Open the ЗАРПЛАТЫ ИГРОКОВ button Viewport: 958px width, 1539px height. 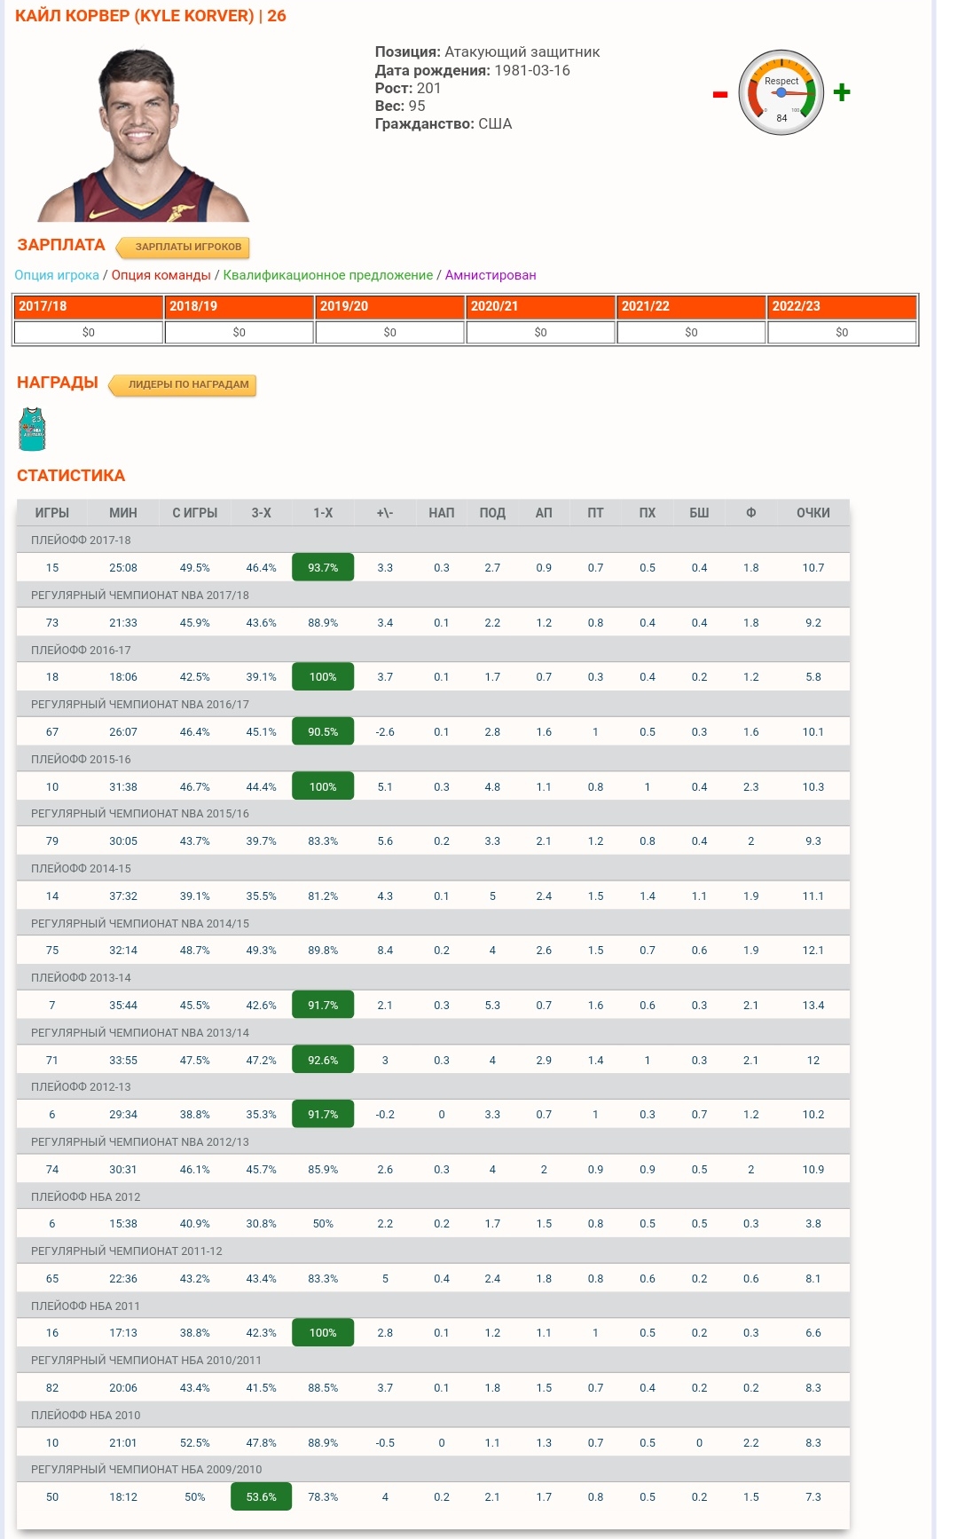[183, 247]
